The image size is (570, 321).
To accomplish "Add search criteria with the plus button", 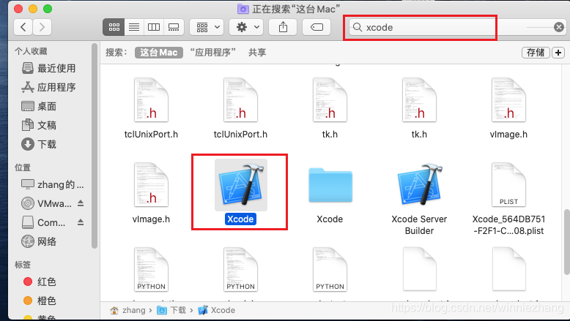I will point(558,53).
